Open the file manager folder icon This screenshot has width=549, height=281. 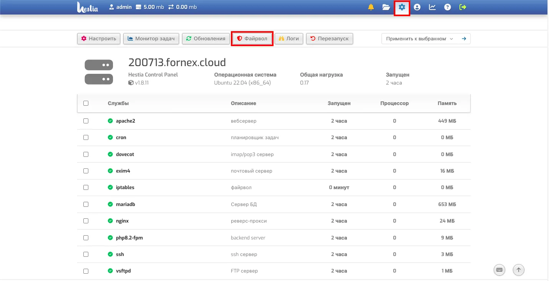pyautogui.click(x=386, y=7)
